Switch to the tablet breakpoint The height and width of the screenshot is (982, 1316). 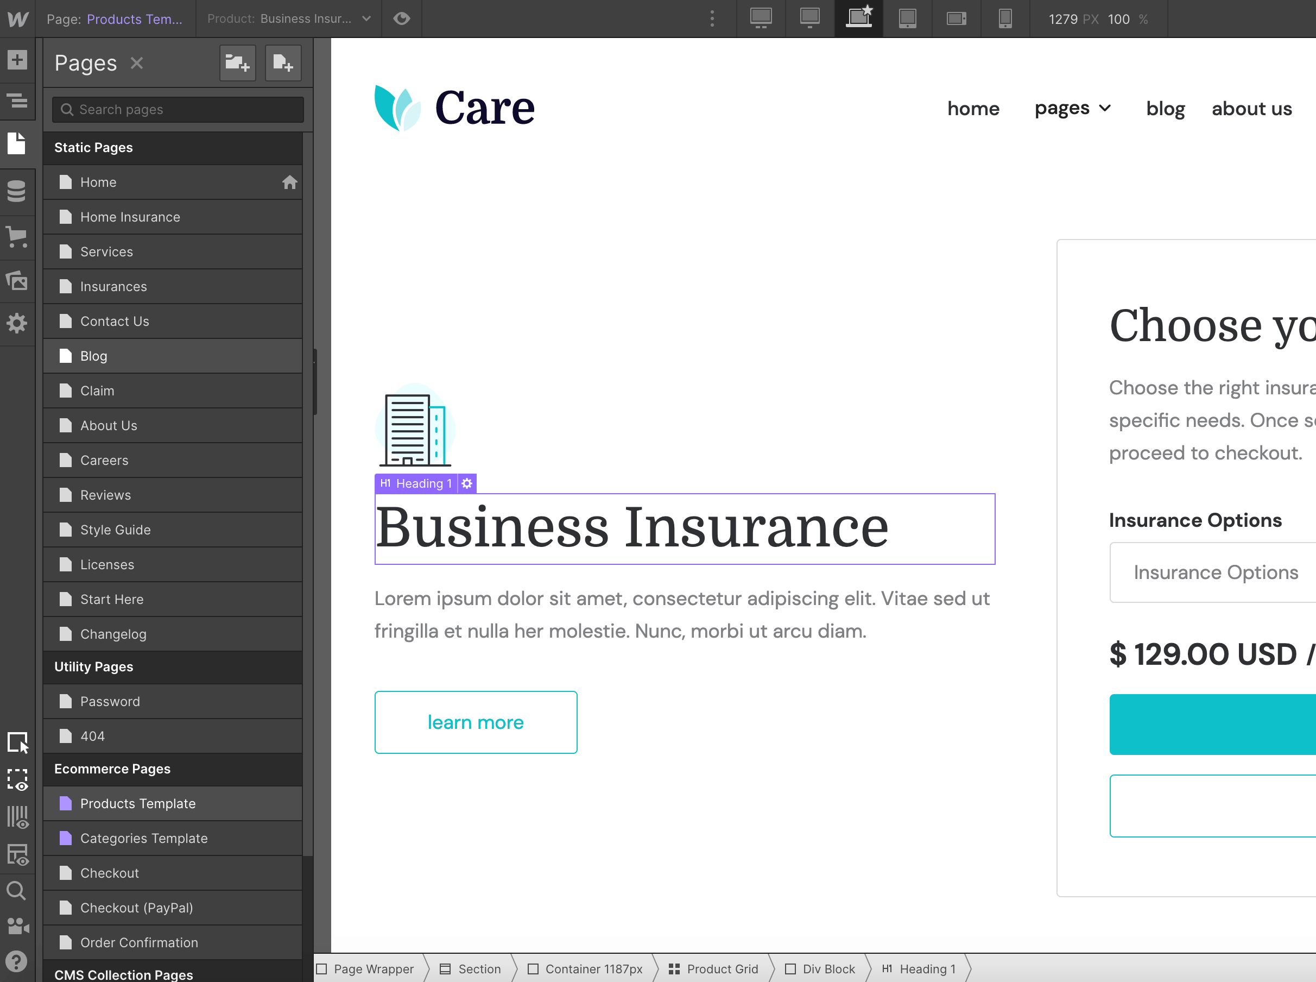(x=907, y=18)
